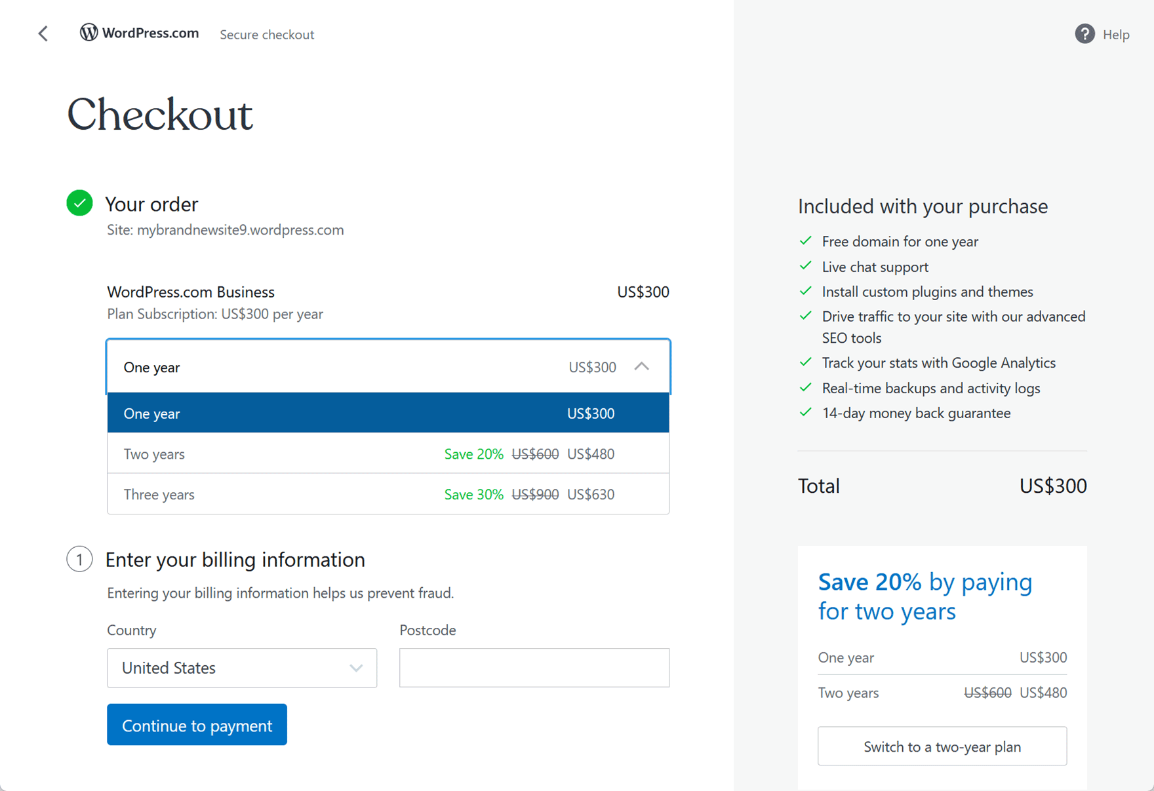Click the Save 30% label
This screenshot has width=1154, height=791.
(x=473, y=494)
